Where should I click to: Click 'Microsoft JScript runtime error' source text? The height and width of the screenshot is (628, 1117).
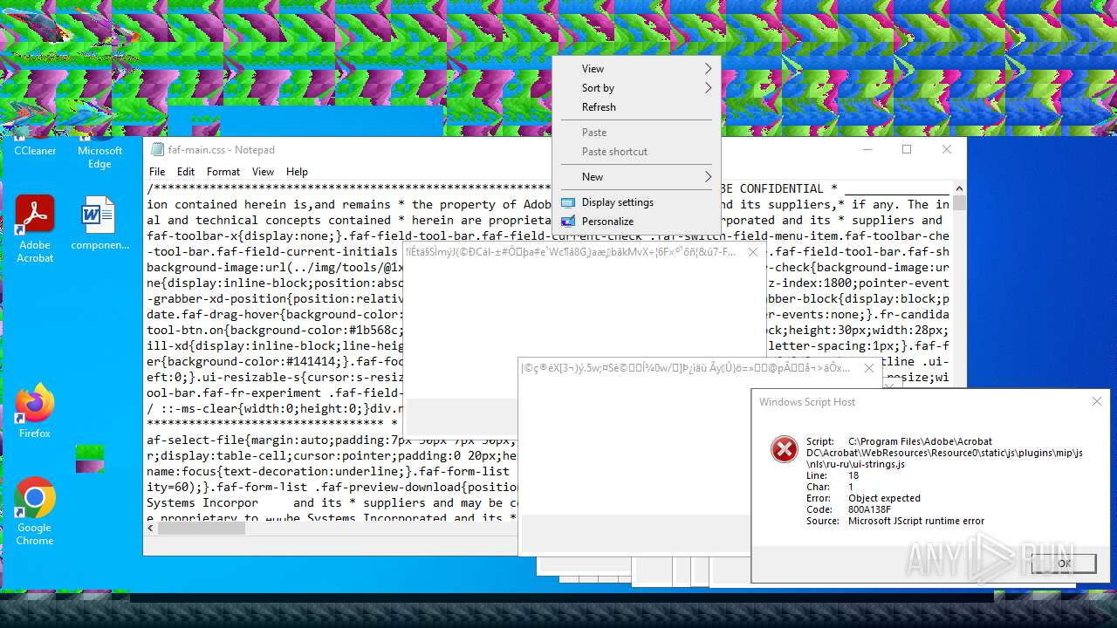click(916, 521)
